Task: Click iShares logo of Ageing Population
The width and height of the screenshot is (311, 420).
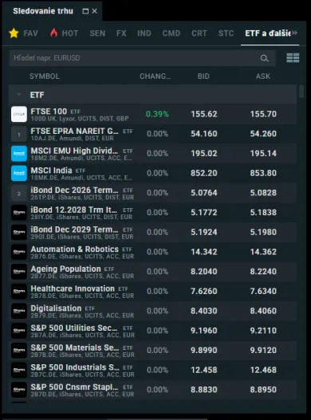Action: point(19,272)
